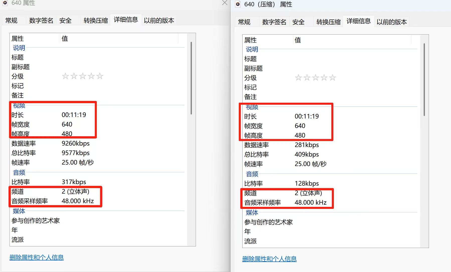Select the 安全 tab in the right 640（压缩）window
Image resolution: width=451 pixels, height=272 pixels.
pyautogui.click(x=298, y=22)
